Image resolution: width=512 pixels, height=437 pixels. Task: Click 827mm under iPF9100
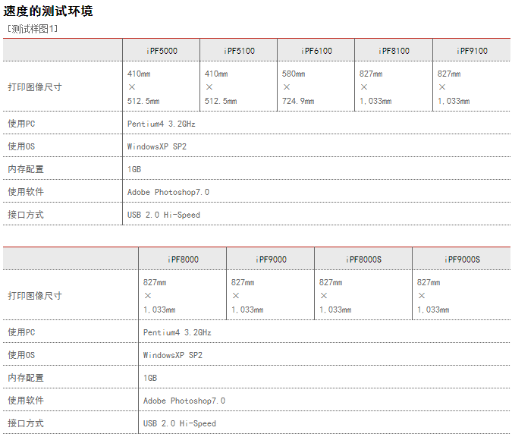[449, 74]
